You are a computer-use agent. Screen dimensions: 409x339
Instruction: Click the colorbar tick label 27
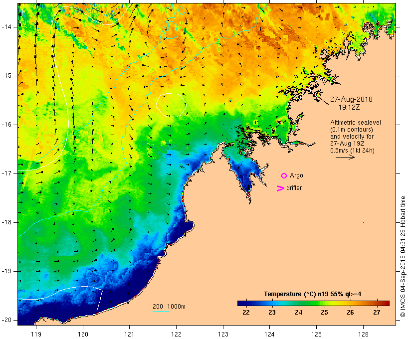pyautogui.click(x=377, y=313)
